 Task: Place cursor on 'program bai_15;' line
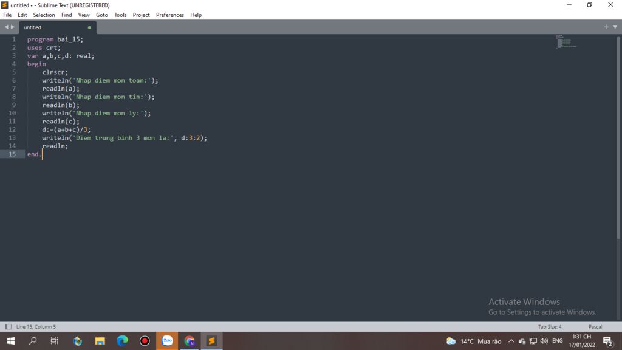click(55, 39)
